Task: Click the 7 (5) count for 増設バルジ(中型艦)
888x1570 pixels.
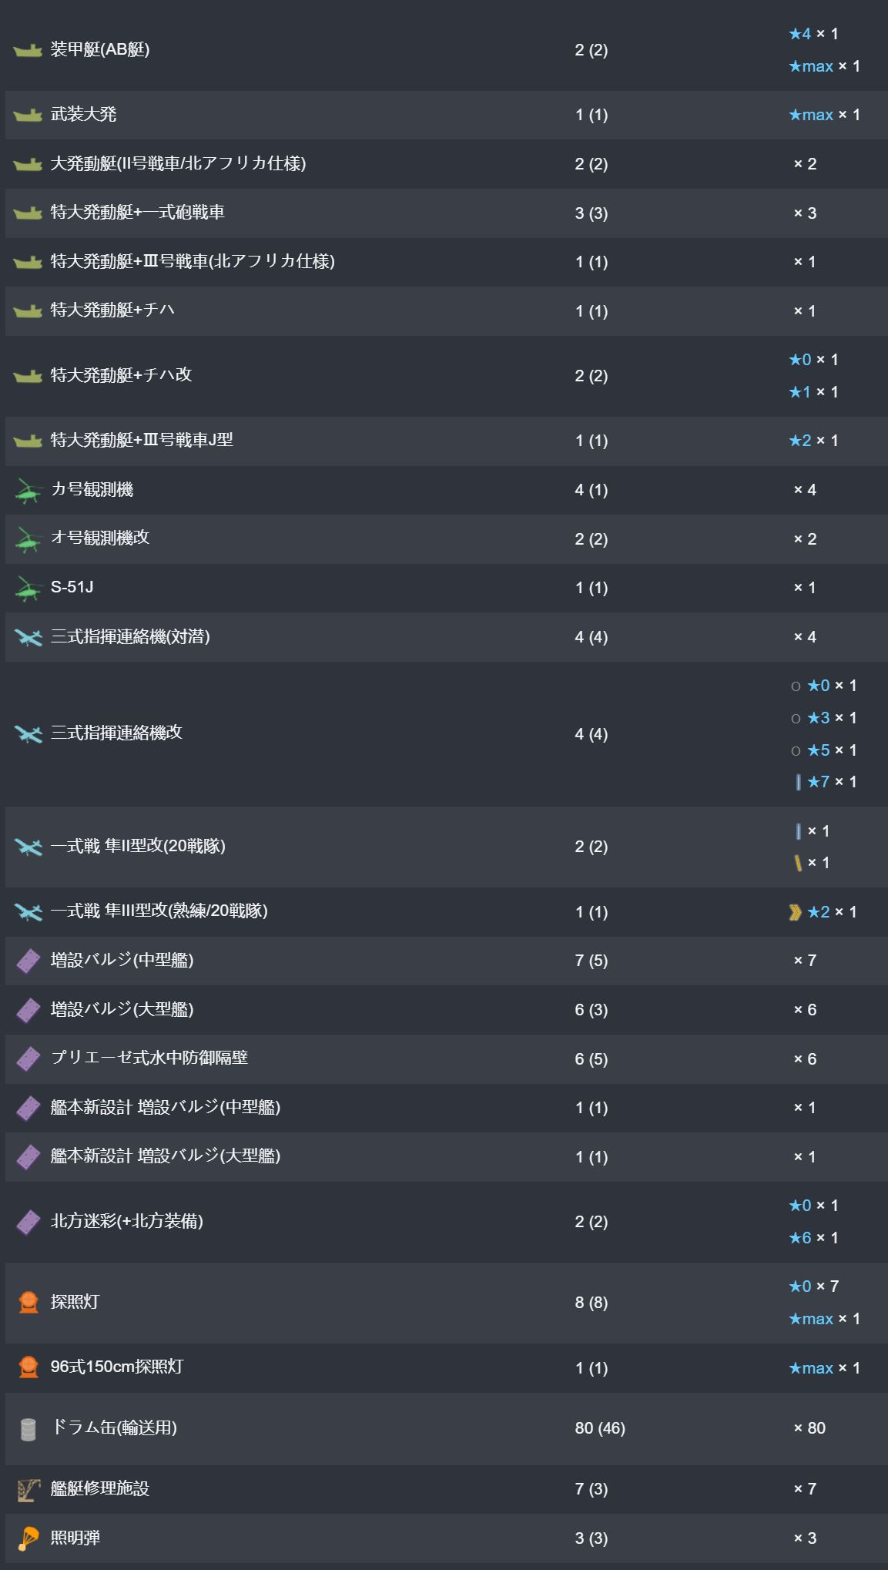Action: [x=591, y=961]
